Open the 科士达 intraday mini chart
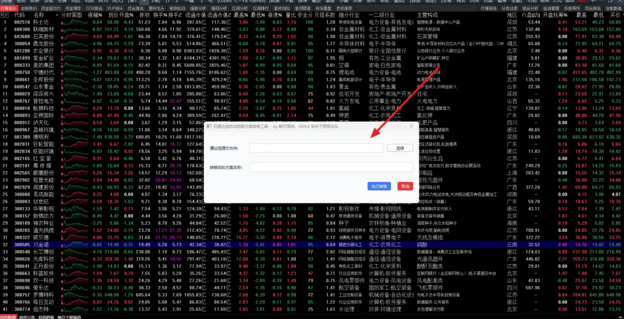 click(76, 22)
